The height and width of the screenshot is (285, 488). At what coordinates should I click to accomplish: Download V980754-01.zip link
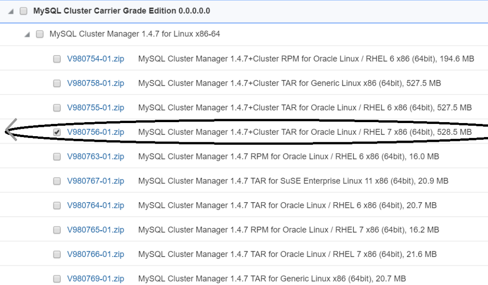[x=95, y=59]
